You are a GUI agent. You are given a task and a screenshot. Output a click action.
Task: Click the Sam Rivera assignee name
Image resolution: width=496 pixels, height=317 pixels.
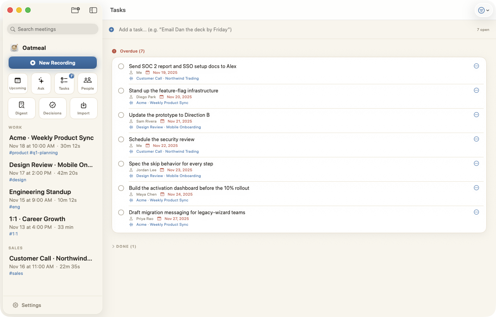click(x=146, y=121)
